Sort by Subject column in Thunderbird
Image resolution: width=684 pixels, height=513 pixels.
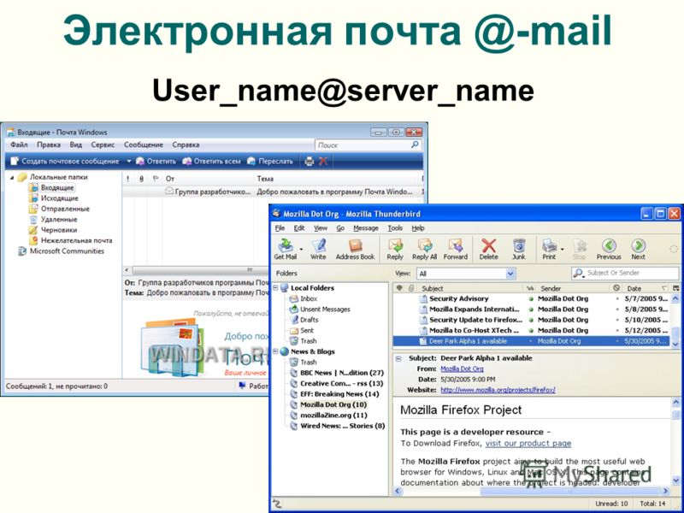[x=470, y=288]
